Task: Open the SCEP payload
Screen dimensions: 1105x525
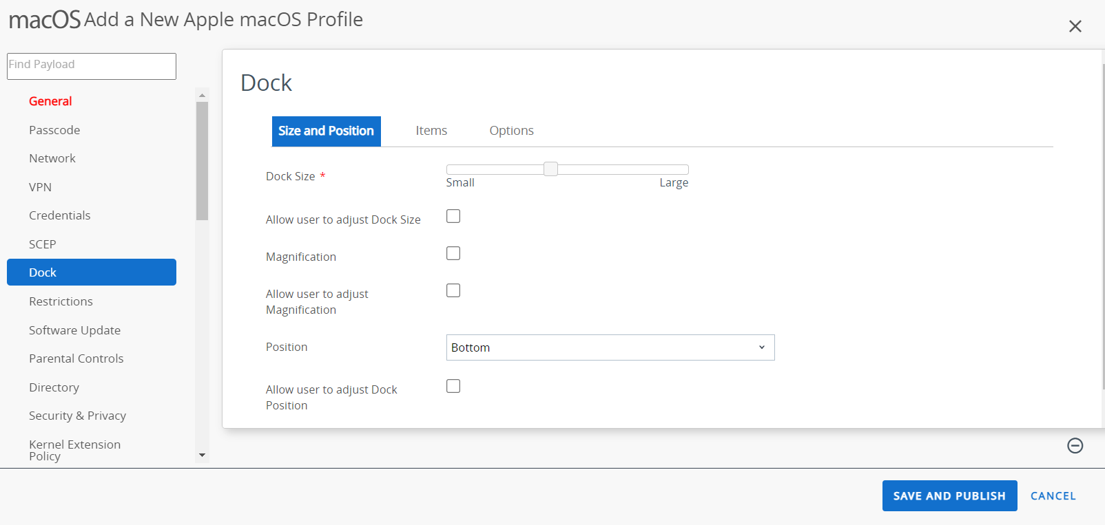Action: [42, 244]
